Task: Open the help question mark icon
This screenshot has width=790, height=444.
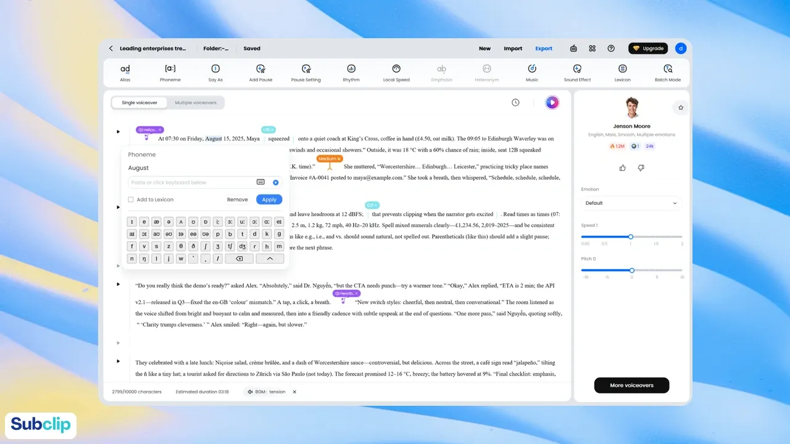Action: pos(611,48)
